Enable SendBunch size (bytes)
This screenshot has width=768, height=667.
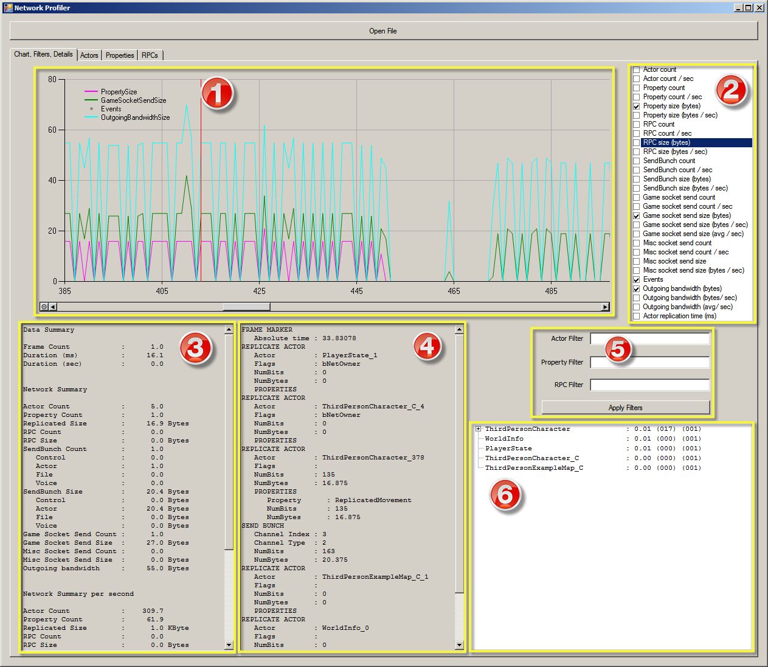coord(636,179)
